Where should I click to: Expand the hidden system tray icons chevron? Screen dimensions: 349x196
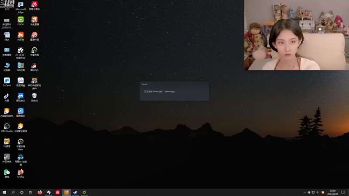point(304,193)
